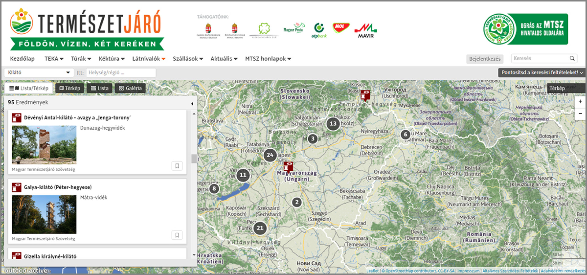Click the lookout marker near Košice
This screenshot has width=587, height=275.
[x=365, y=95]
